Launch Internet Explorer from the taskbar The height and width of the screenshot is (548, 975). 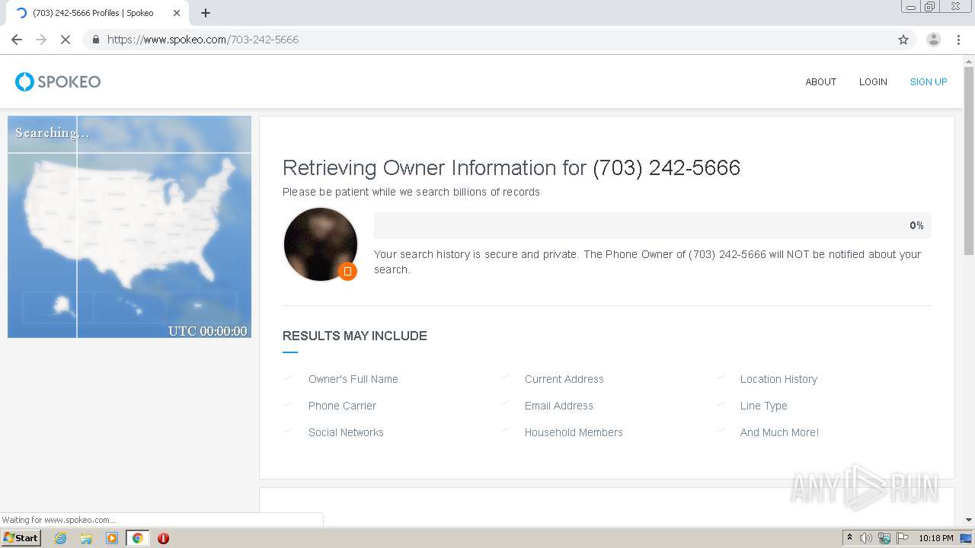pyautogui.click(x=60, y=538)
